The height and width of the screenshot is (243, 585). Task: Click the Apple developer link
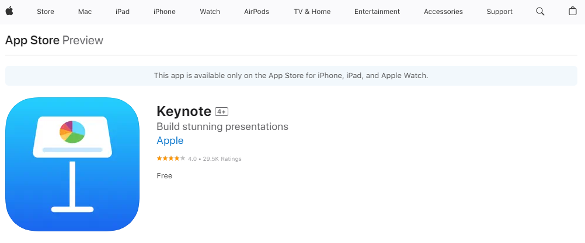click(x=170, y=140)
